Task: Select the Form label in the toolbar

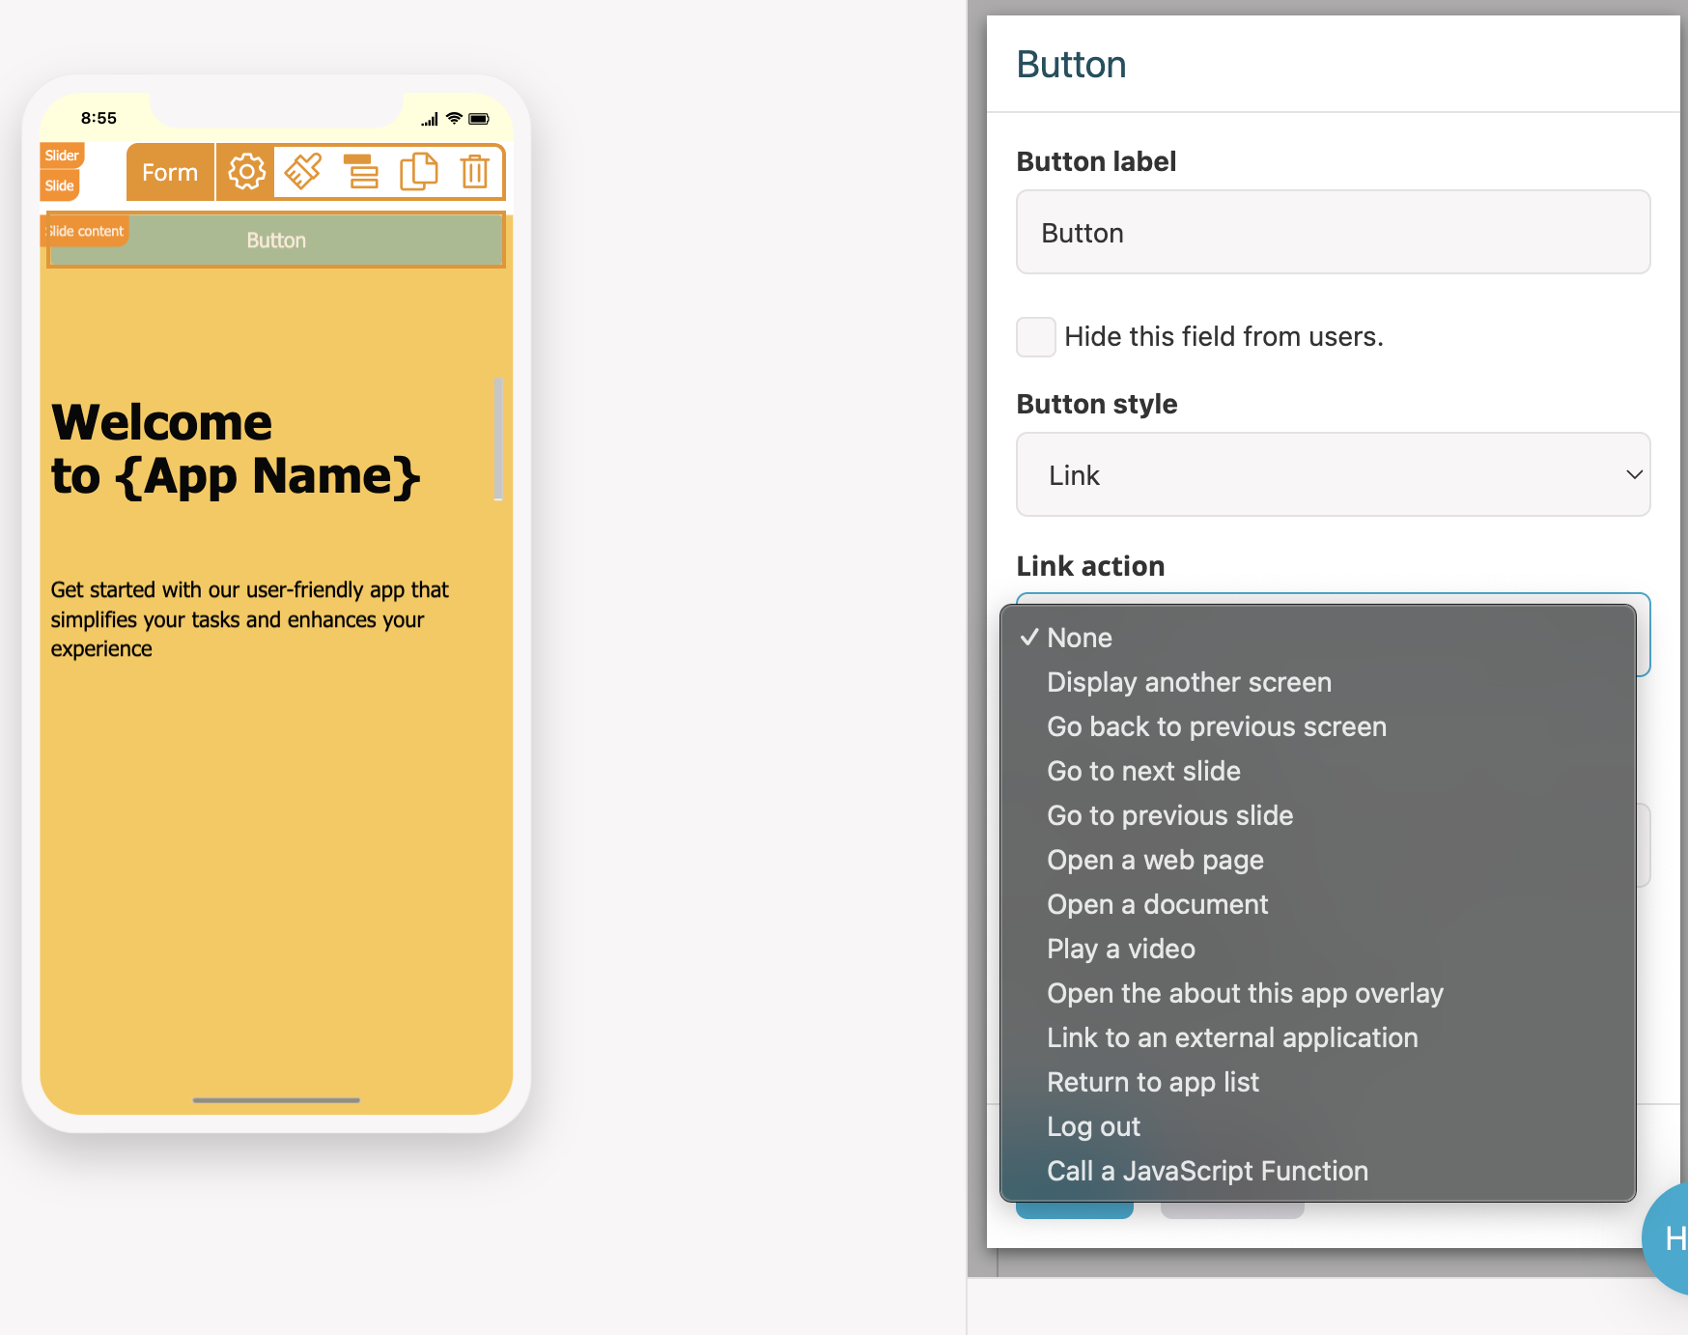Action: [170, 172]
